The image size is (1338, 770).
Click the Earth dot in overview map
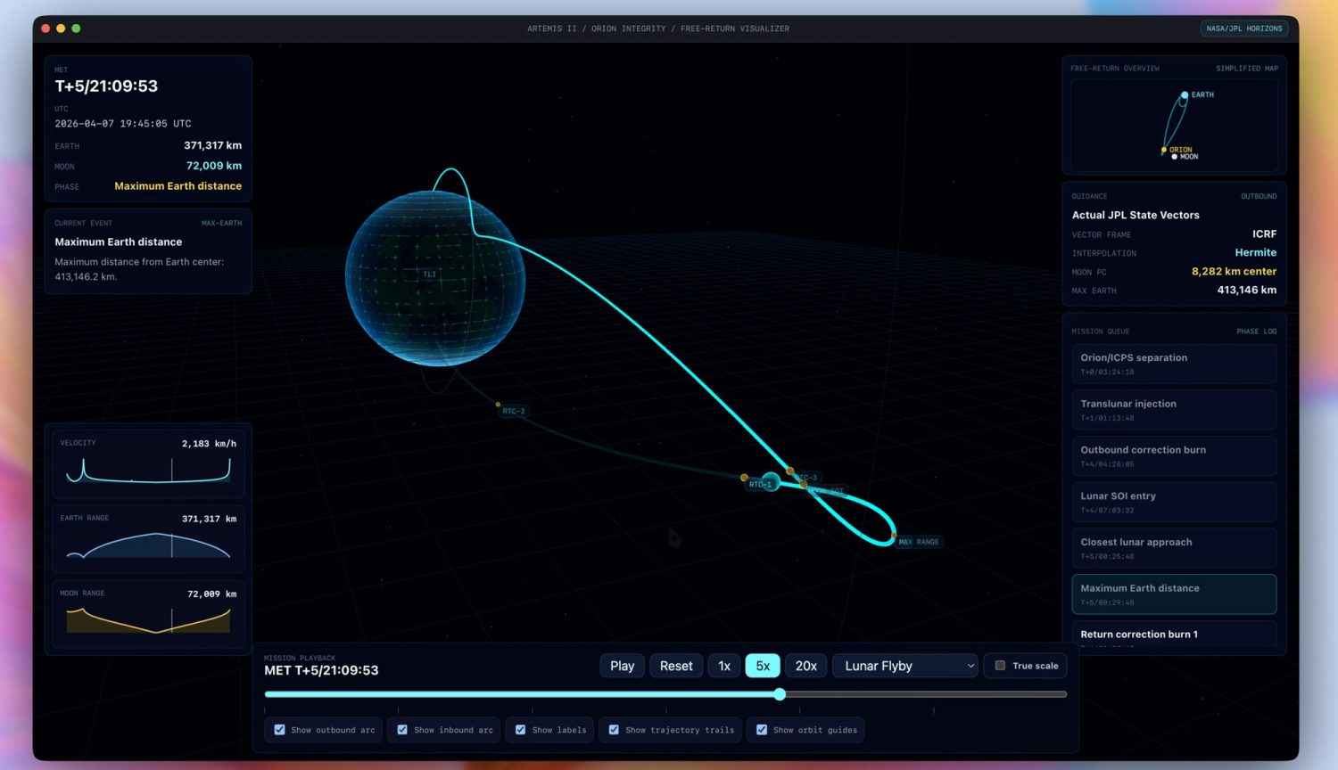[x=1185, y=94]
